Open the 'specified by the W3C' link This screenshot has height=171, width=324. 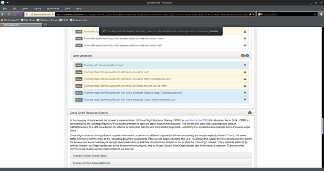tap(196, 120)
